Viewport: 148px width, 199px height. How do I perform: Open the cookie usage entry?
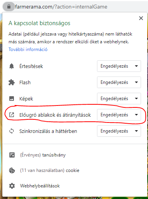49,170
